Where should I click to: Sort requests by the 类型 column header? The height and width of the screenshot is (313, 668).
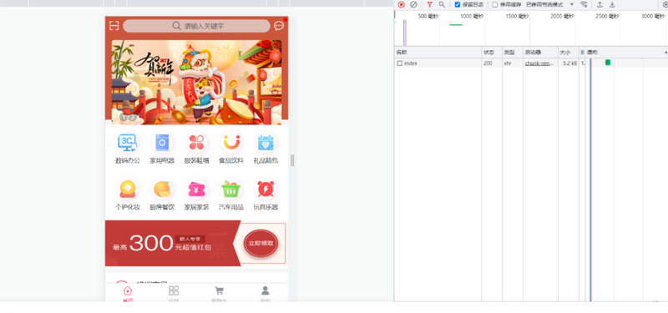pyautogui.click(x=513, y=53)
